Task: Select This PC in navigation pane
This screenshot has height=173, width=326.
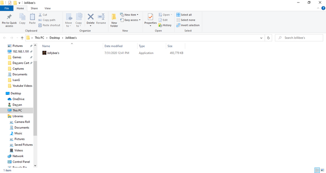Action: coord(17,111)
